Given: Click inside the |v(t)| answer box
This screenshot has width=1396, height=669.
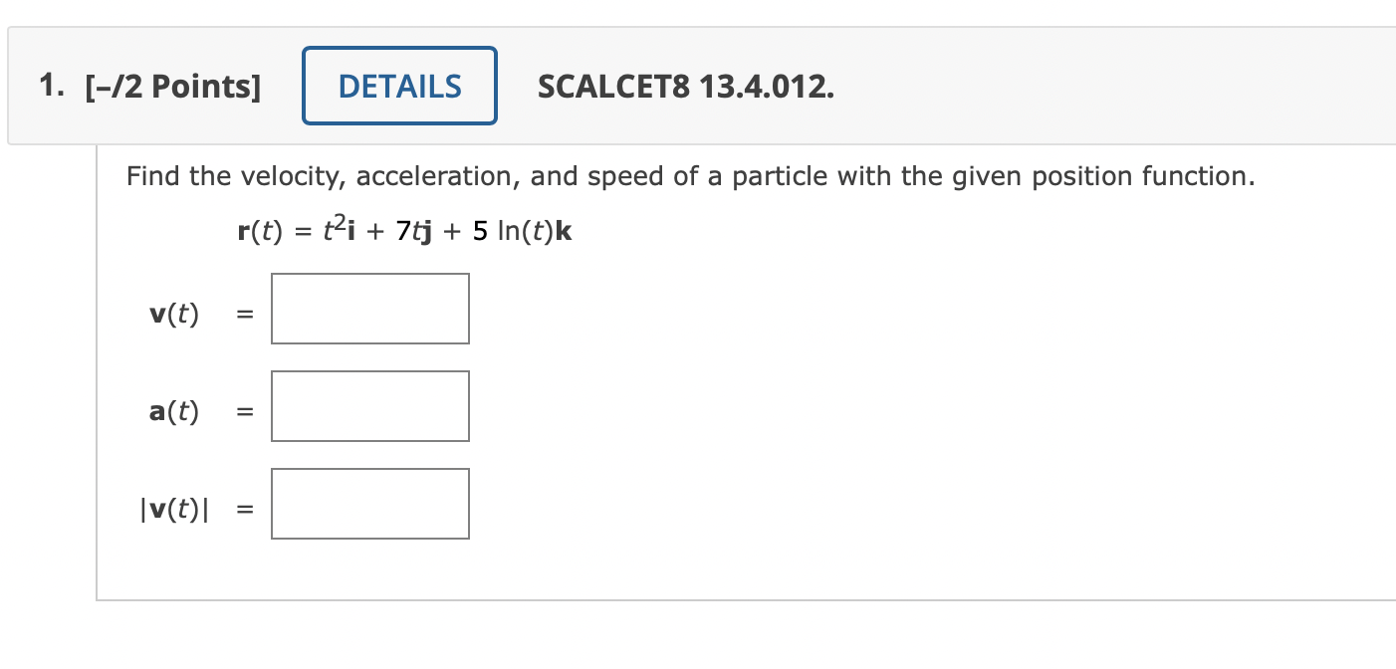Looking at the screenshot, I should 369,504.
